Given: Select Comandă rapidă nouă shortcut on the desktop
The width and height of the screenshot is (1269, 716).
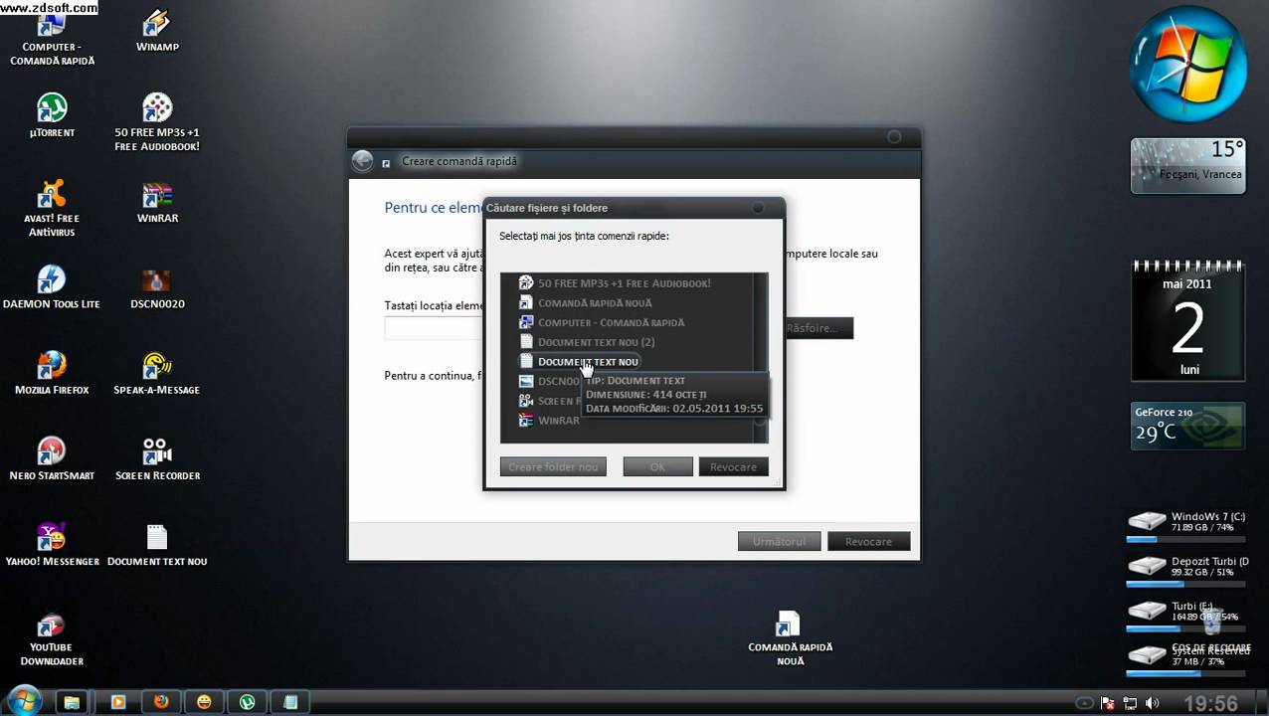Looking at the screenshot, I should (790, 637).
